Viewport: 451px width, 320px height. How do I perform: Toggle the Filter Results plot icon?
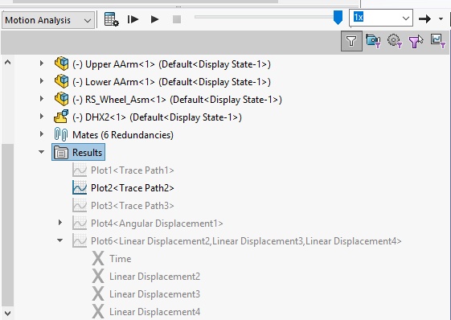[438, 41]
